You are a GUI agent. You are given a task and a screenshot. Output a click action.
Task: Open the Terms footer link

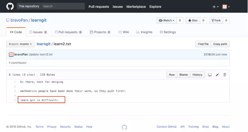40,127
